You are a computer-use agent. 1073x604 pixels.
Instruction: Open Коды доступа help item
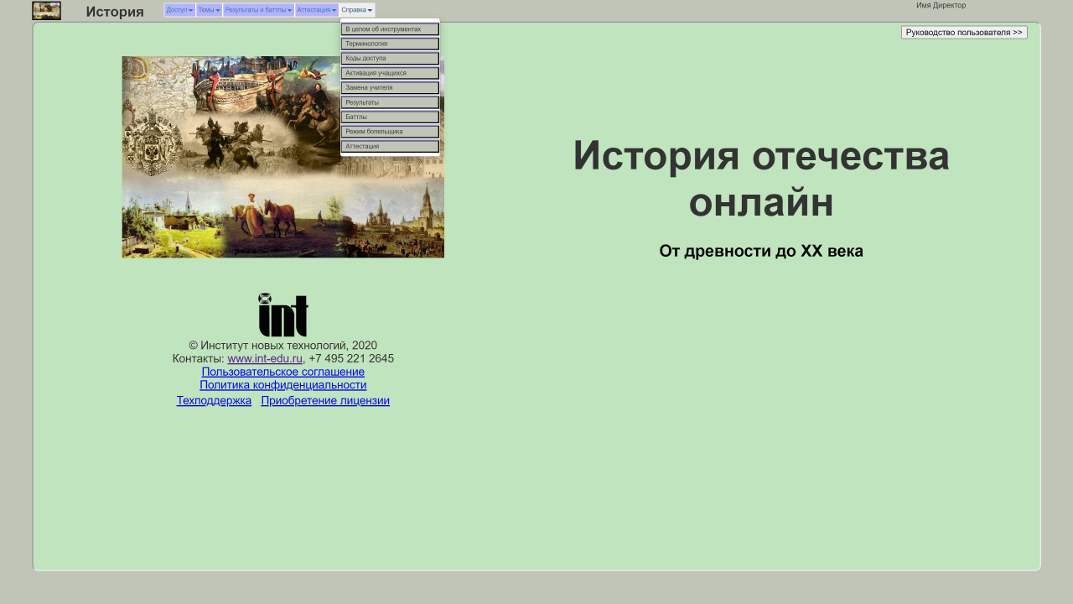(390, 59)
